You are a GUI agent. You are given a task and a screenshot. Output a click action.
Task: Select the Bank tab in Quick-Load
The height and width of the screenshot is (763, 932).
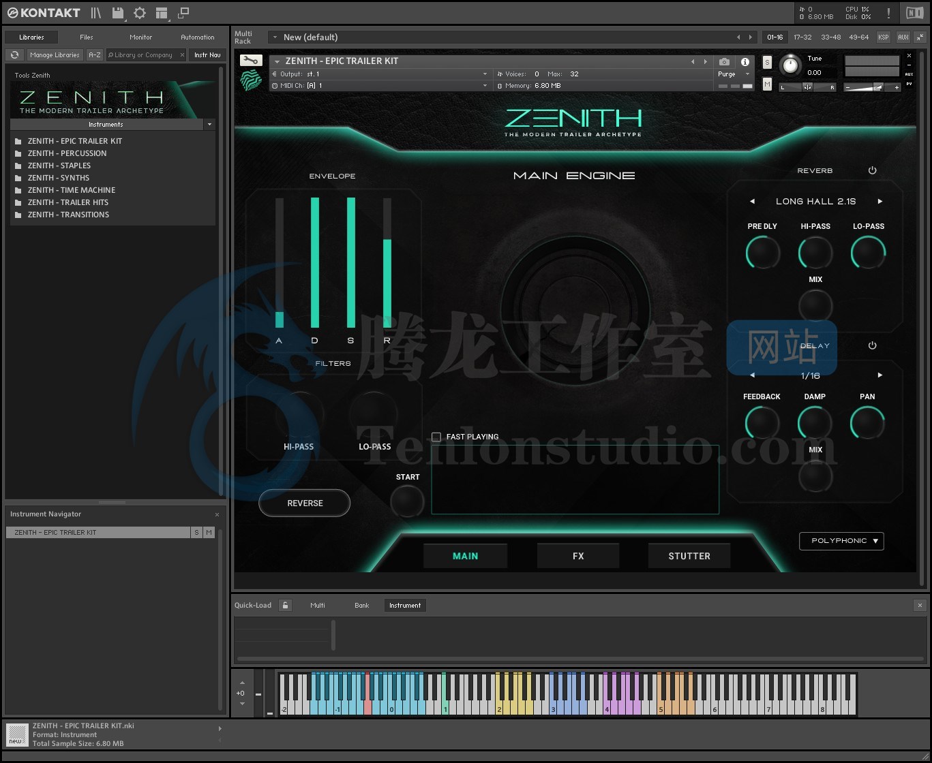click(362, 605)
